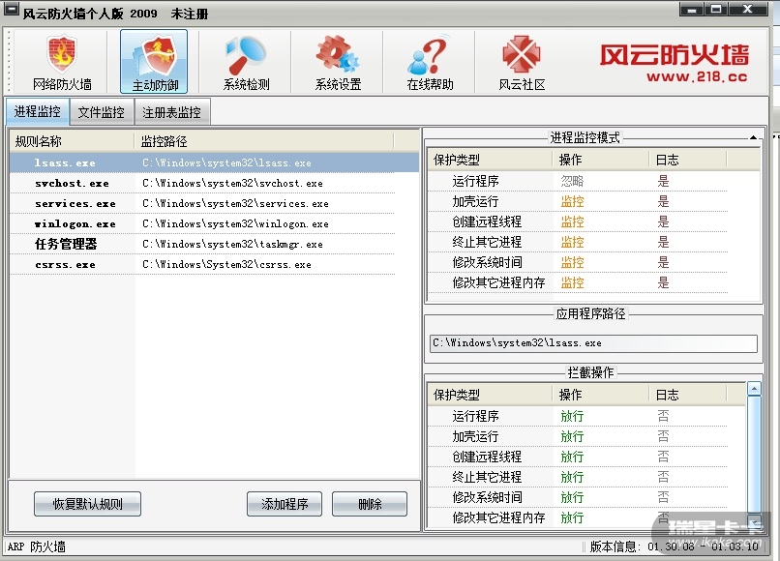The height and width of the screenshot is (561, 780).
Task: Click 修改其它进程内存 row in 拦截操作 table
Action: [x=578, y=517]
